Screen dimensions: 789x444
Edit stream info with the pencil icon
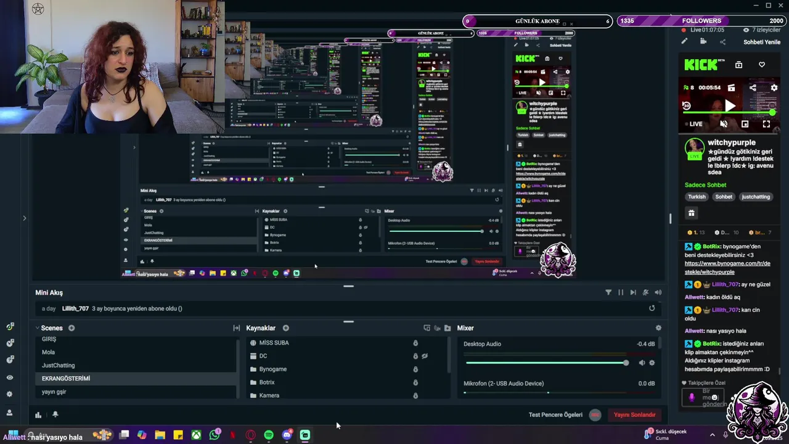pyautogui.click(x=684, y=41)
